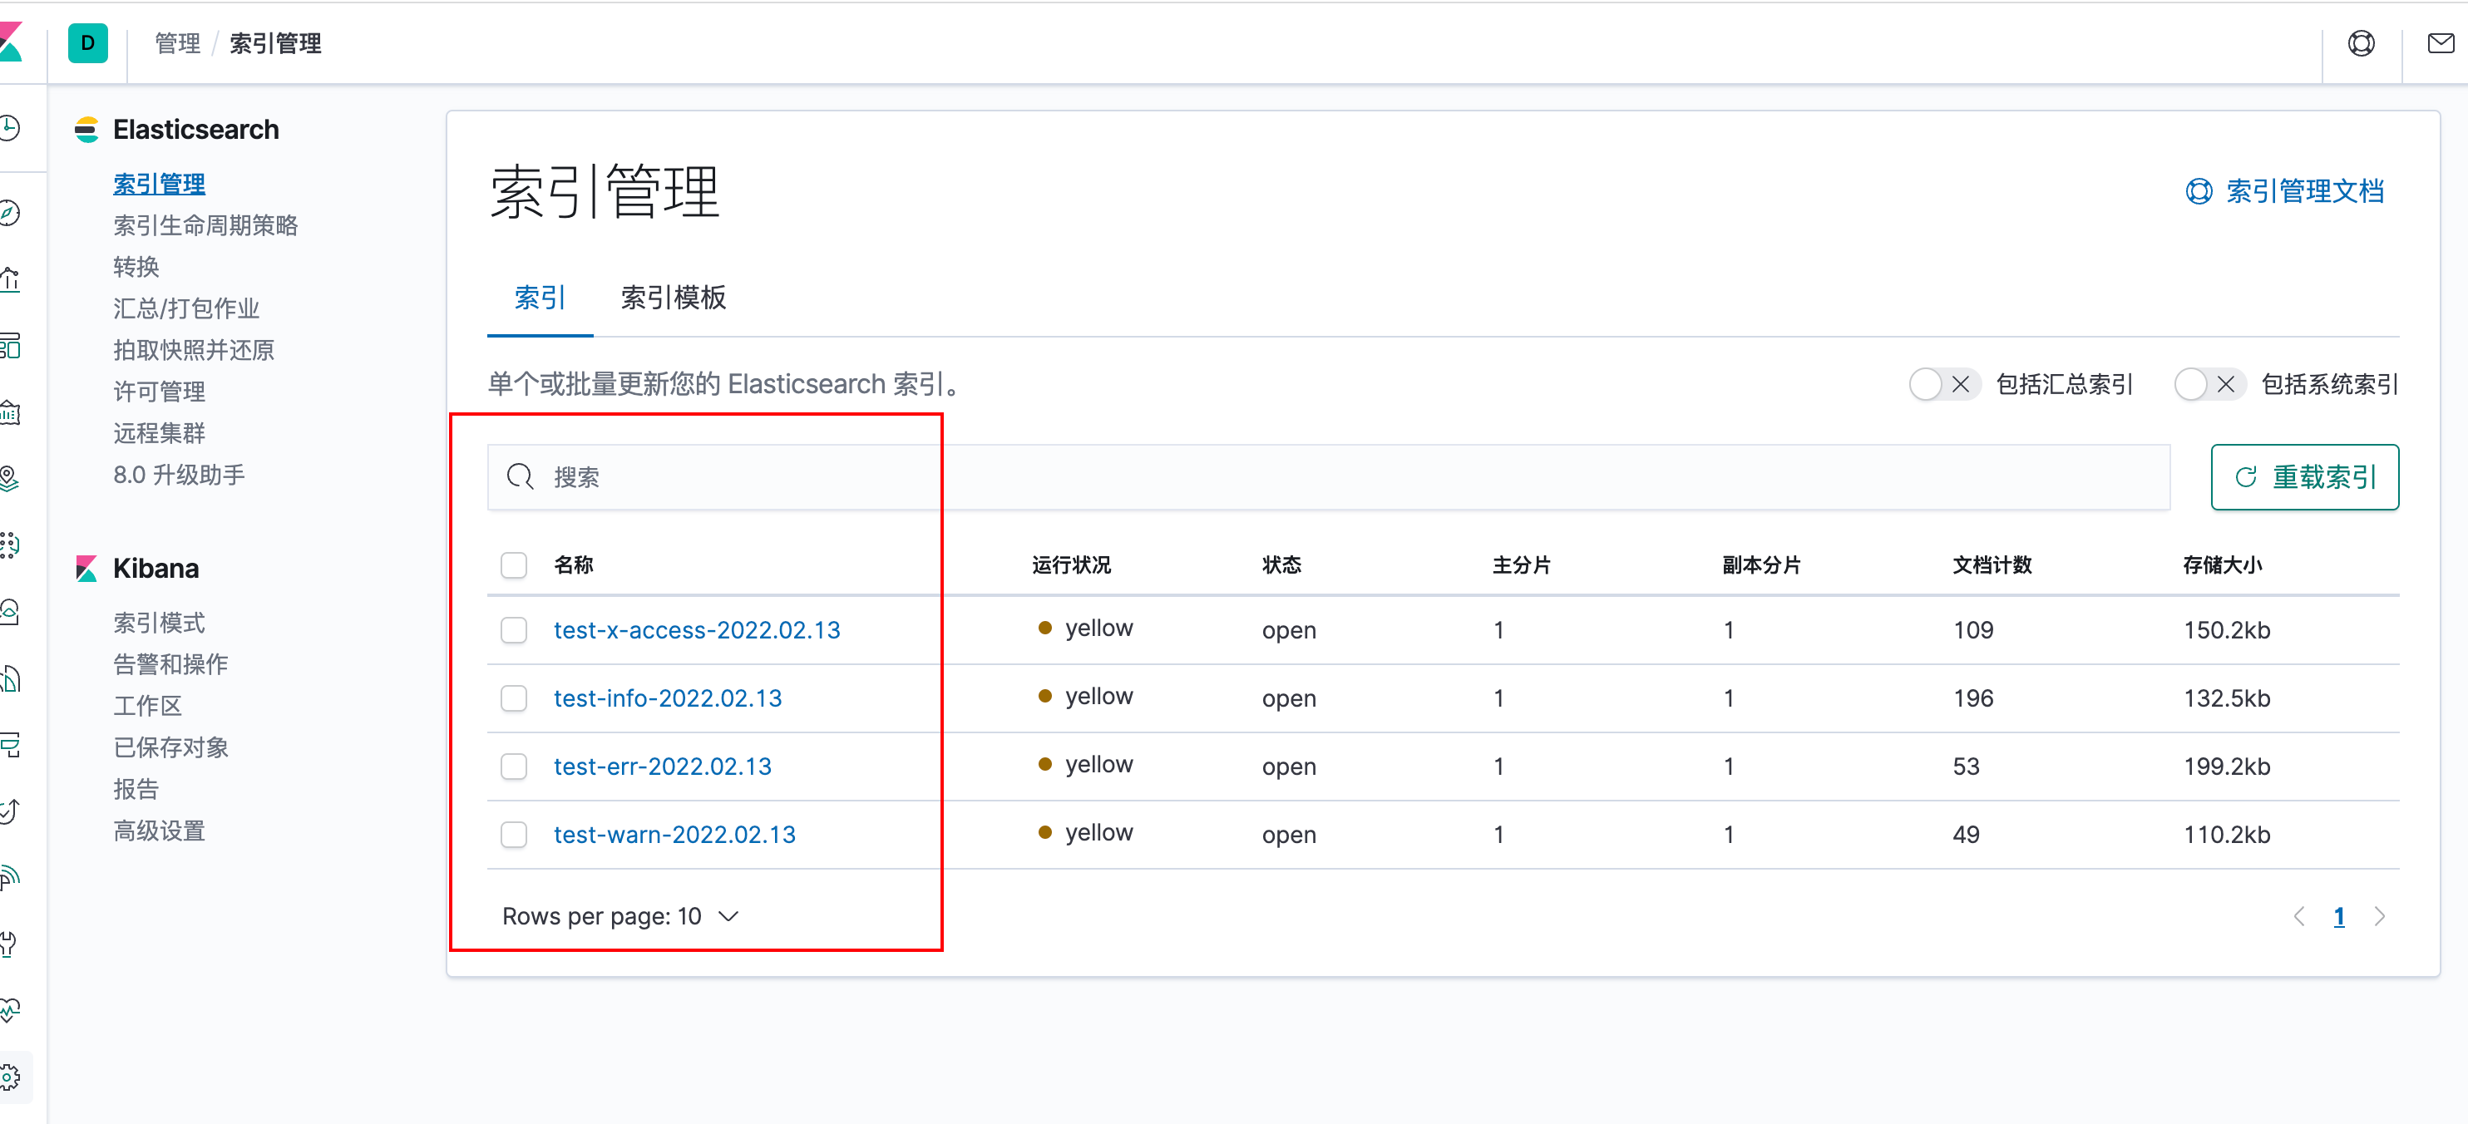Open index test-err-2022.02.13
The image size is (2468, 1124).
pyautogui.click(x=662, y=766)
